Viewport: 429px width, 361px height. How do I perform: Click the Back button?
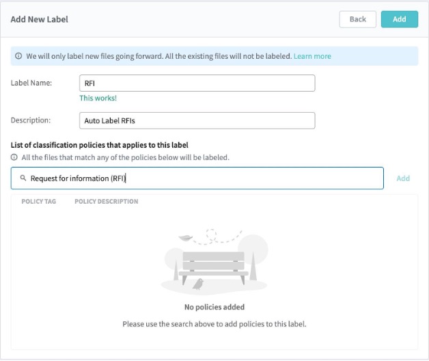click(357, 19)
